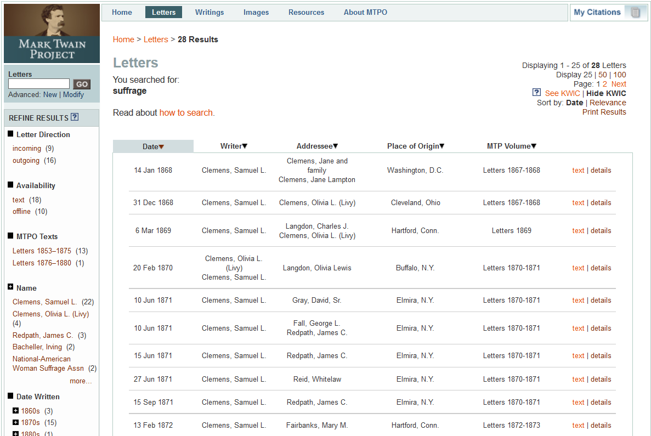
Task: Open details of 14 Jan 1868 letter
Action: (x=601, y=170)
